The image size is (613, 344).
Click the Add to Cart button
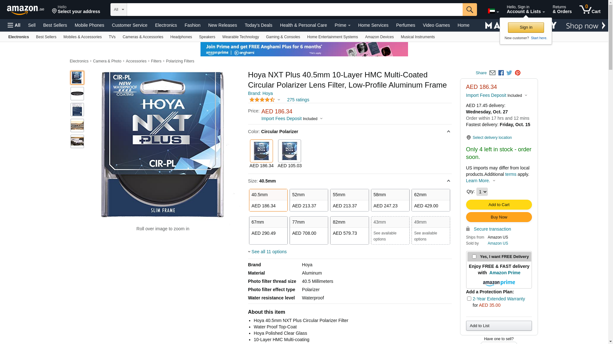[499, 205]
